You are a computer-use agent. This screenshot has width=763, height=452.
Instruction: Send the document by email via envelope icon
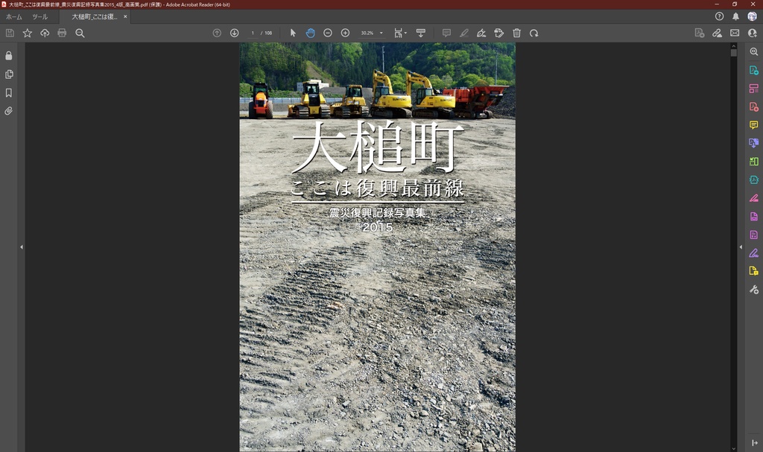click(x=735, y=33)
